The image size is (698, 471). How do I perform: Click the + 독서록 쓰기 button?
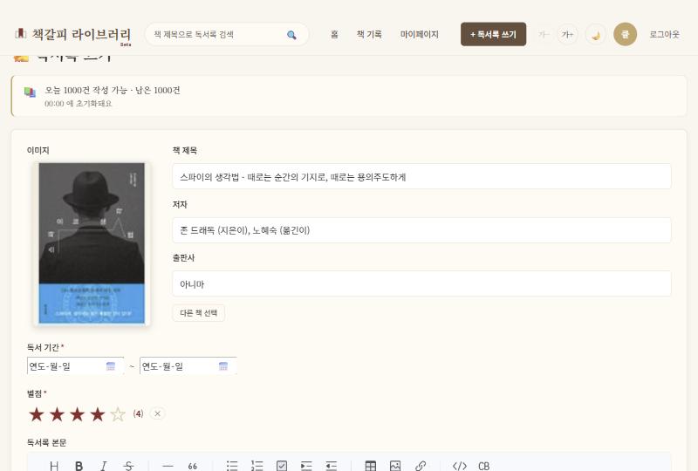pos(493,34)
